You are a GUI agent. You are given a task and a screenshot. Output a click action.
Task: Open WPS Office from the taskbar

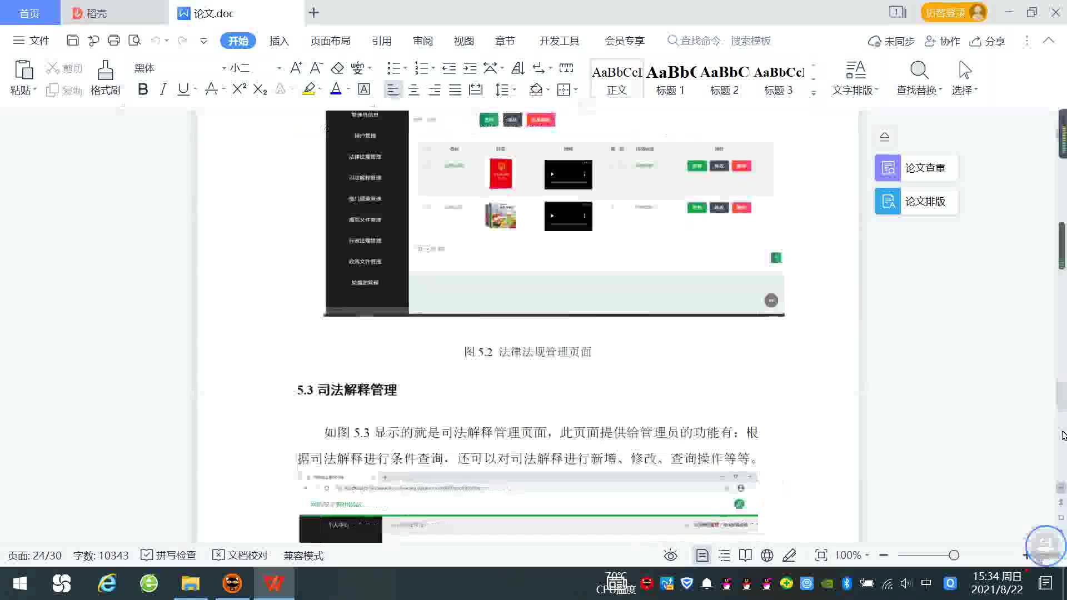[x=273, y=583]
